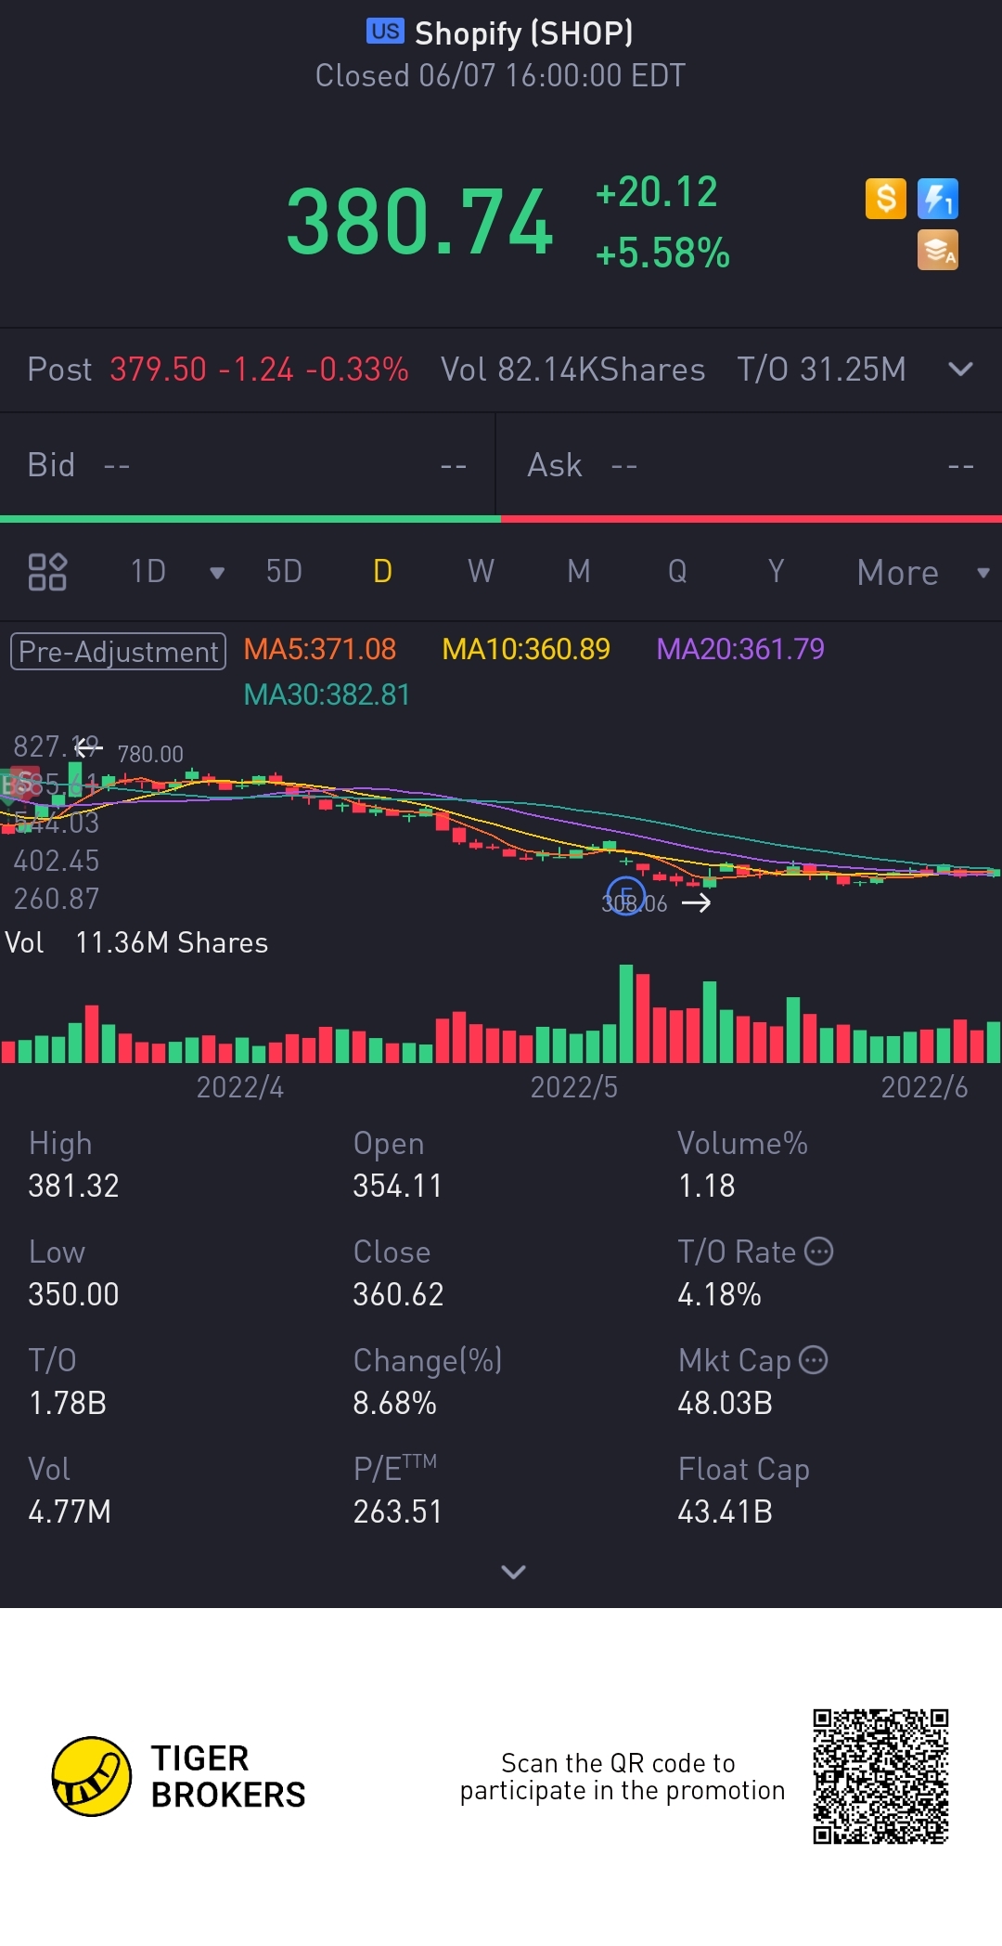
Task: Tap the blue lightning bolt icon
Action: point(937,199)
